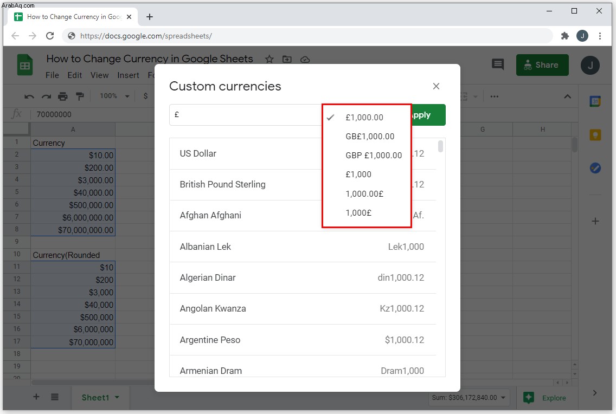Apply dollar currency format button
616x414 pixels.
click(146, 96)
